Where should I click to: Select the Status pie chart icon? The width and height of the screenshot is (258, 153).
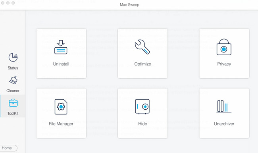13,57
